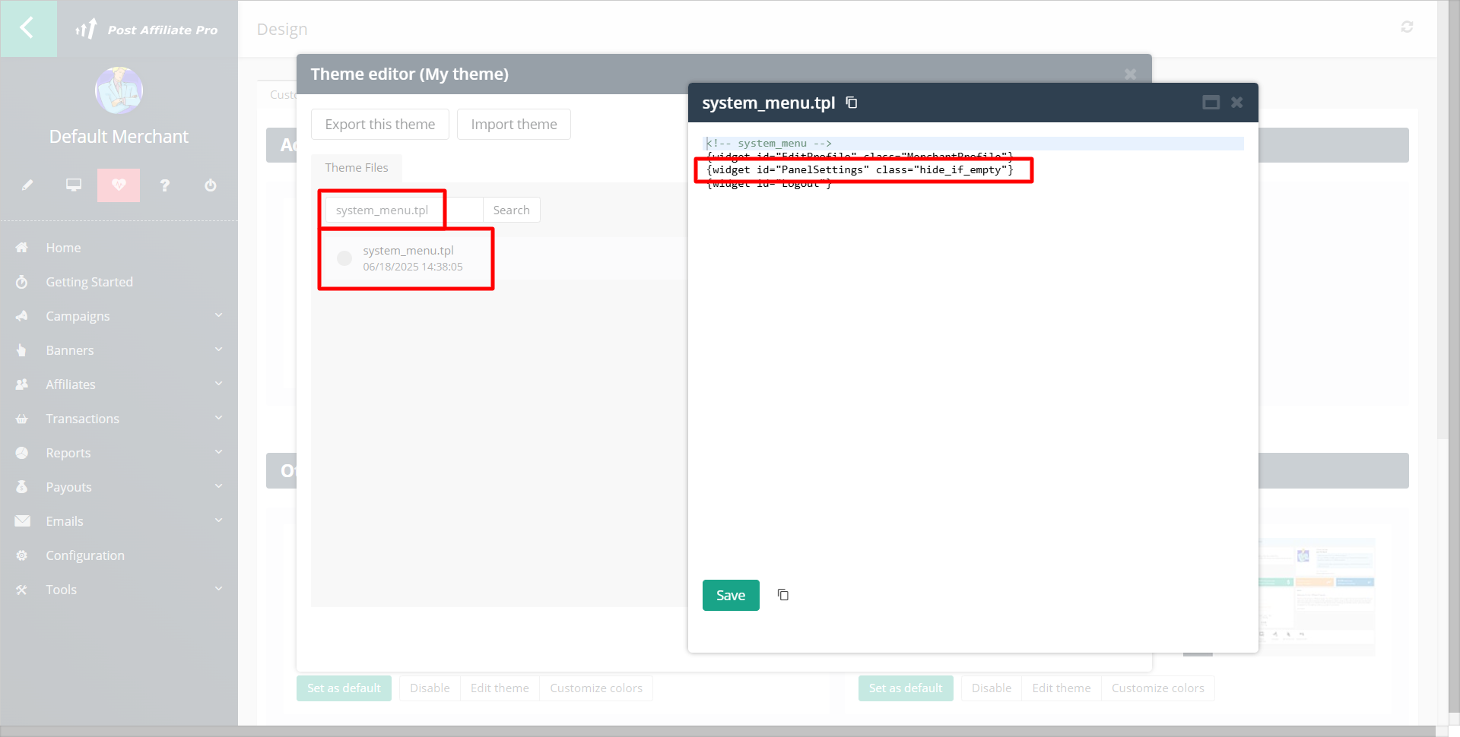Click the Logout widget code line
1460x737 pixels.
point(769,184)
